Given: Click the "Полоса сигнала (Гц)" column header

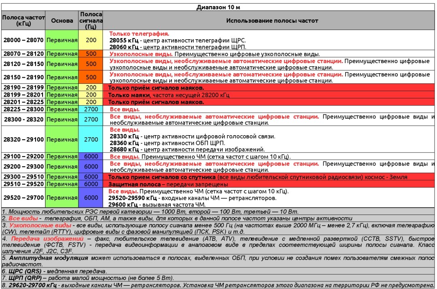Looking at the screenshot, I should 91,20.
